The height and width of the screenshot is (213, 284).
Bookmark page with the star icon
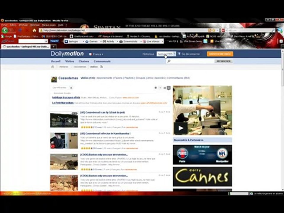pyautogui.click(x=214, y=30)
